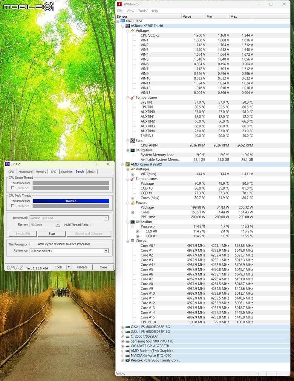
Task: Click the Realtek PCIe 5GbE network icon
Action: click(127, 360)
